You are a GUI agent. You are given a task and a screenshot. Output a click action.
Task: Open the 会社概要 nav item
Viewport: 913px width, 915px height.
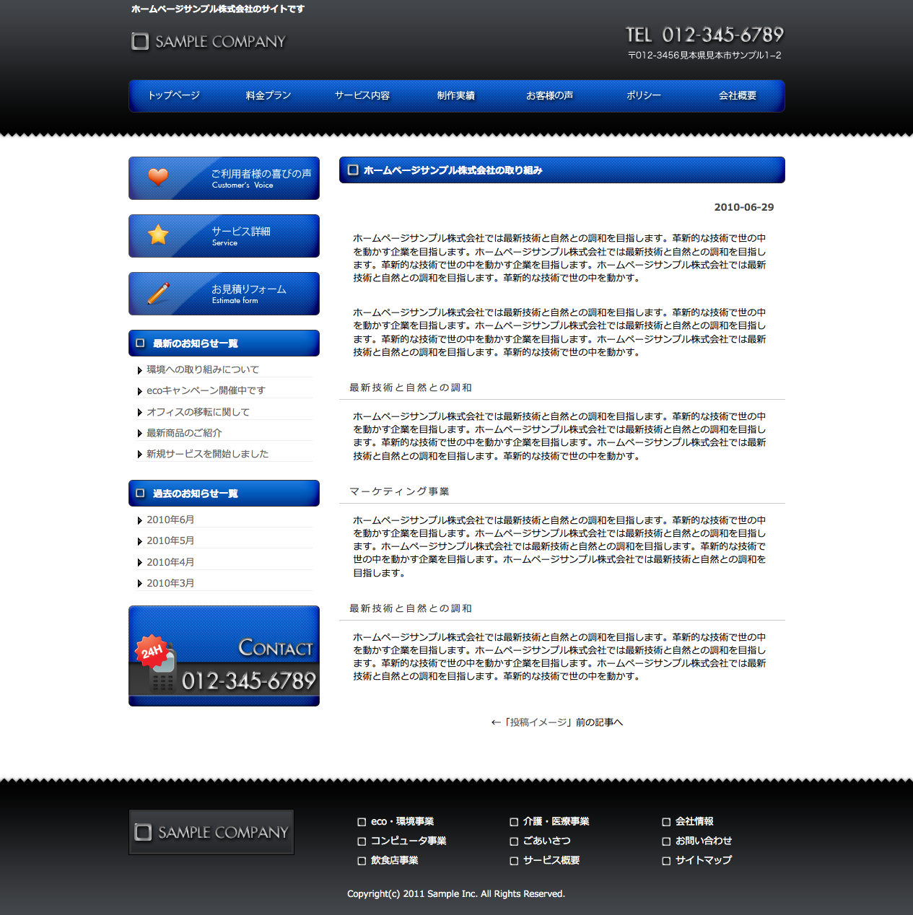pyautogui.click(x=738, y=96)
